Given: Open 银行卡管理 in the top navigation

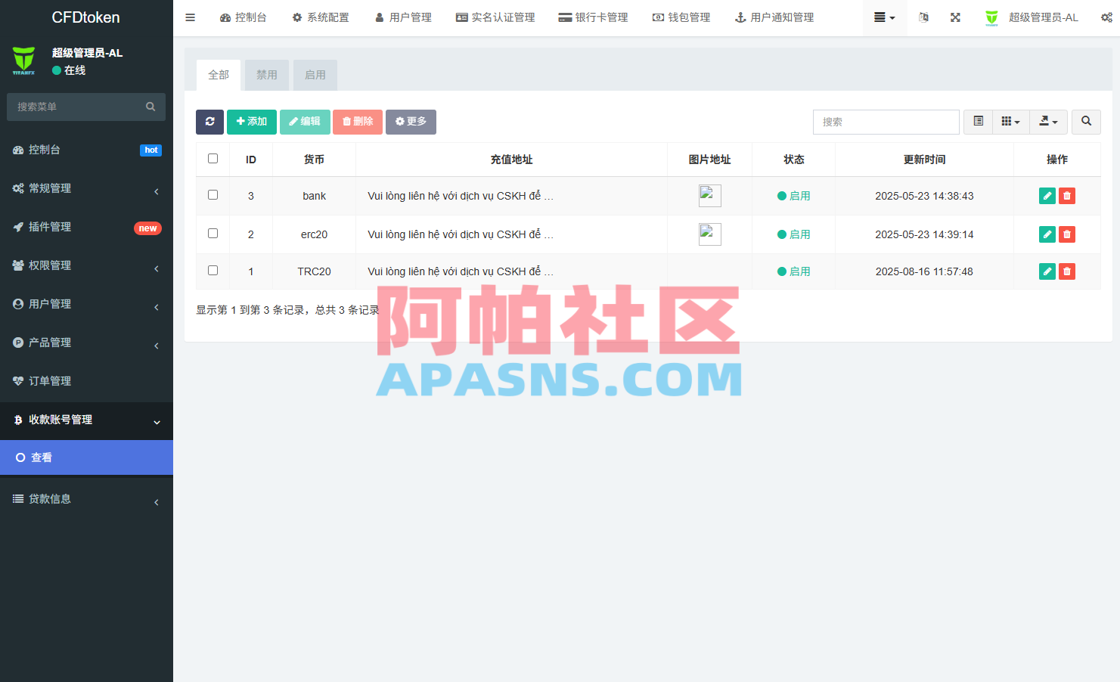Looking at the screenshot, I should coord(594,17).
